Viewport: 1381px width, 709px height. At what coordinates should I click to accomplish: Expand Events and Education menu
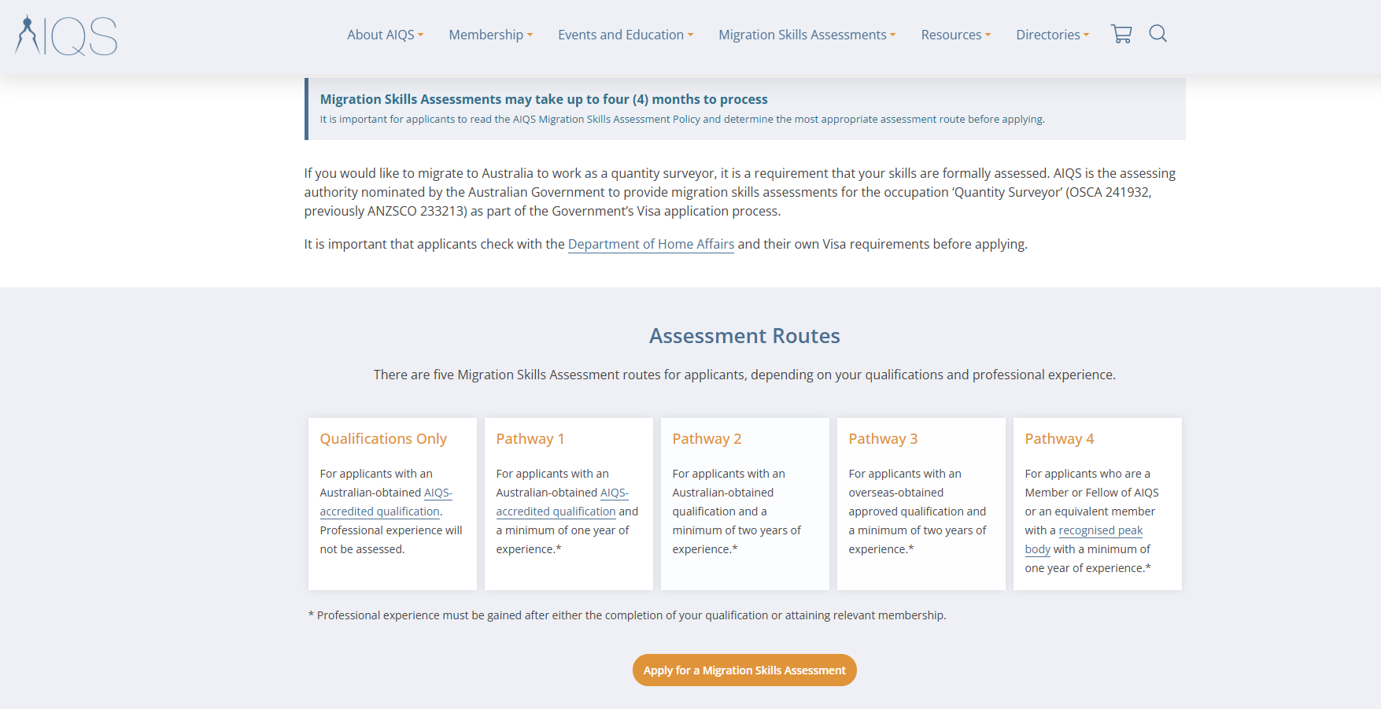(x=625, y=35)
